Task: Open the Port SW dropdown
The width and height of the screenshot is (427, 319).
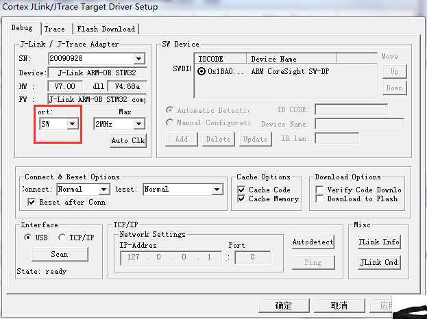Action: coord(72,125)
